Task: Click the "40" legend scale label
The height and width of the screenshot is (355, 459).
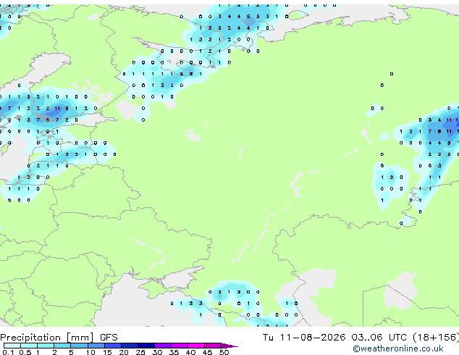Action: (190, 352)
